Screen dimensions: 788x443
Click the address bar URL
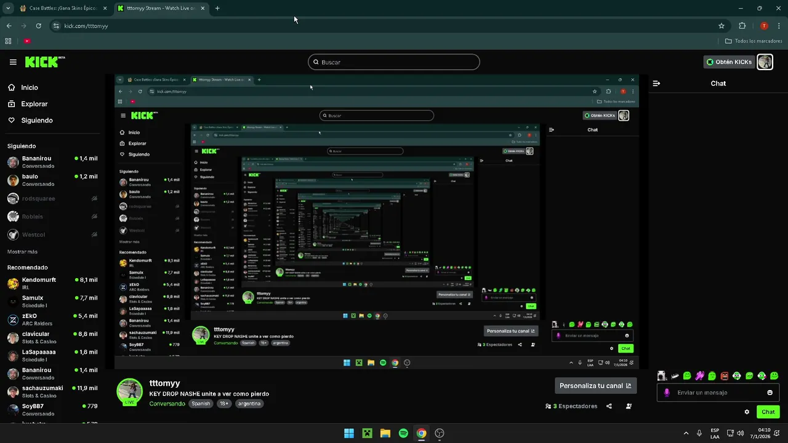(x=86, y=26)
